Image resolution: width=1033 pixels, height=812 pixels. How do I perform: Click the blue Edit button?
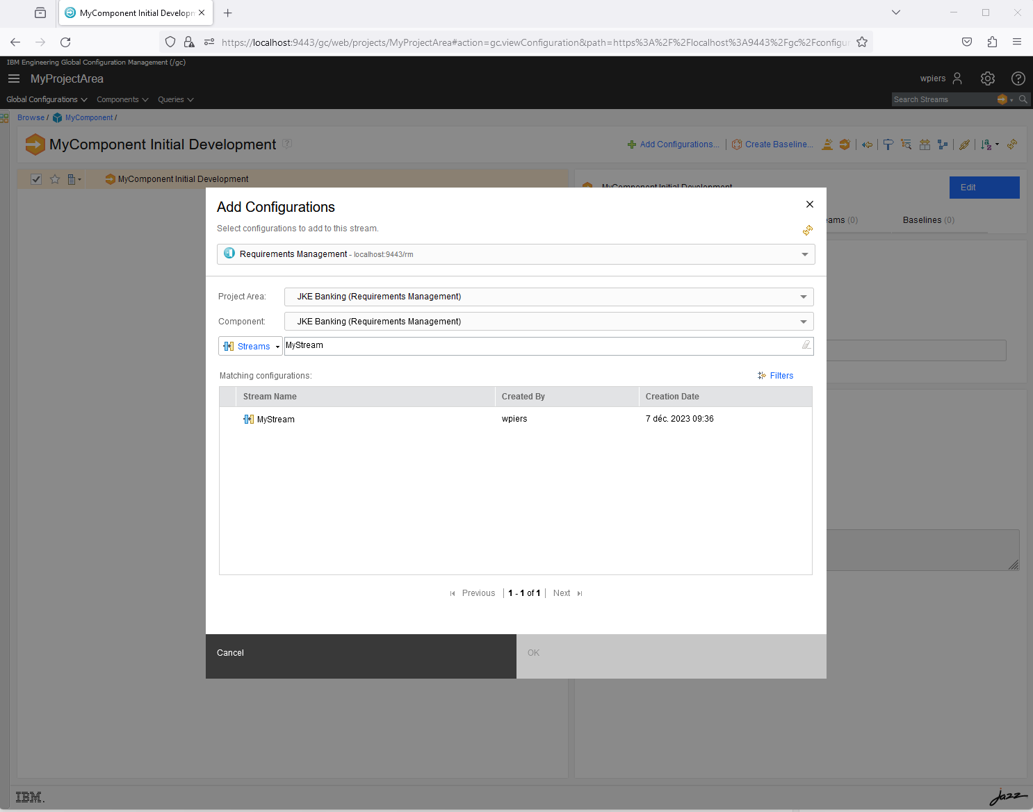984,188
